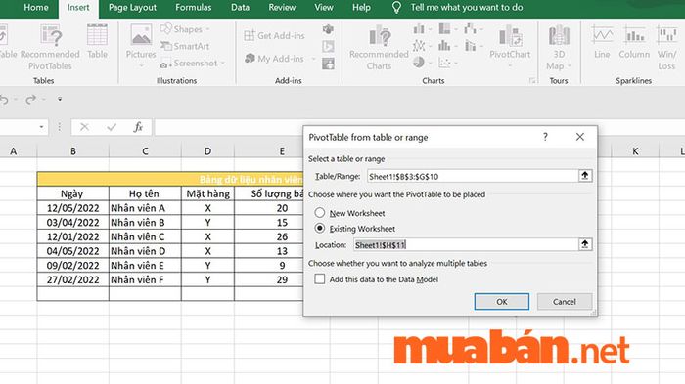685x384 pixels.
Task: Insert a combo chart
Action: click(470, 45)
